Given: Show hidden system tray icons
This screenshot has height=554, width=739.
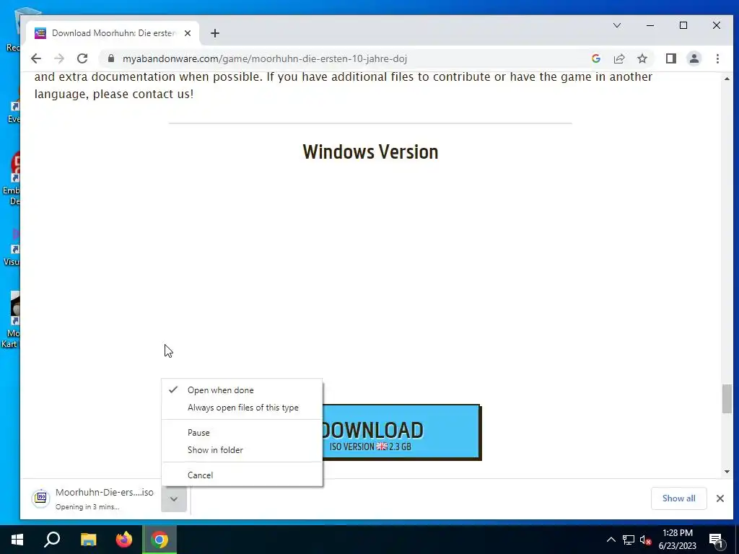Looking at the screenshot, I should click(x=611, y=540).
